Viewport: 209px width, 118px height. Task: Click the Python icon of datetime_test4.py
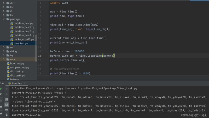(x=12, y=35)
